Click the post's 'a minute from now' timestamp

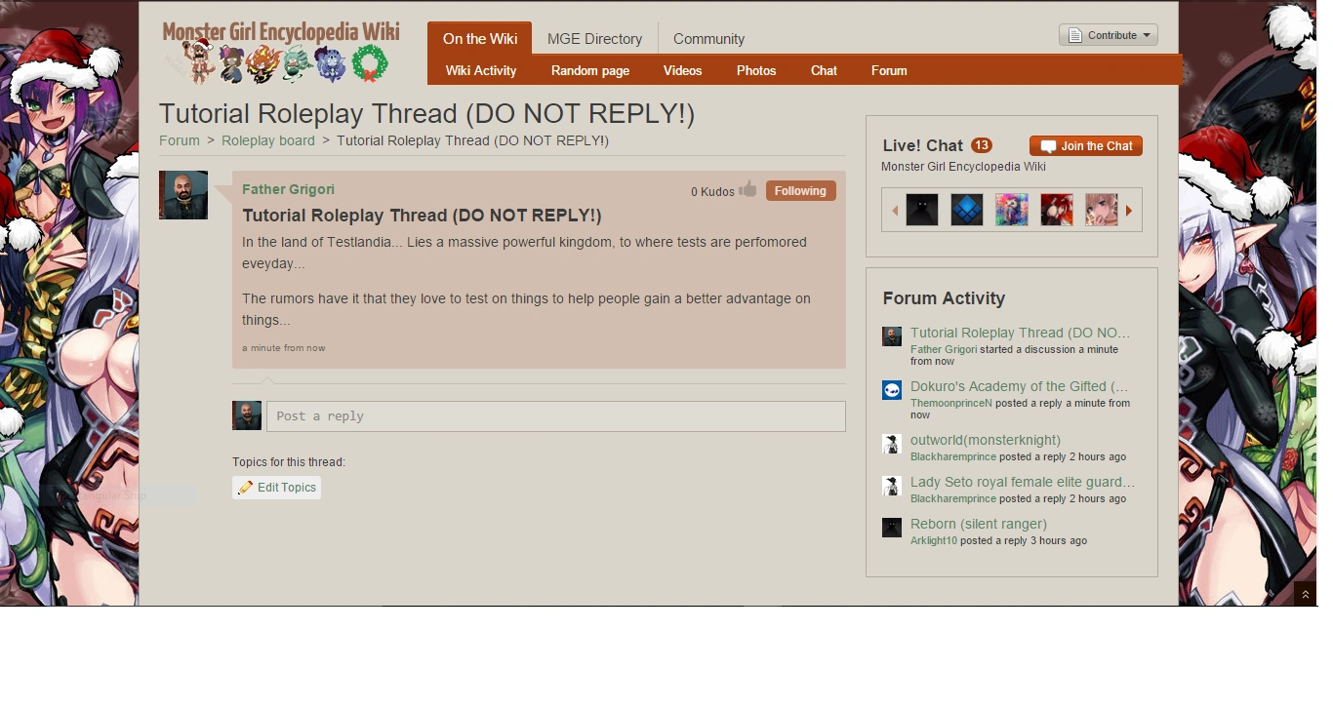[x=284, y=348]
